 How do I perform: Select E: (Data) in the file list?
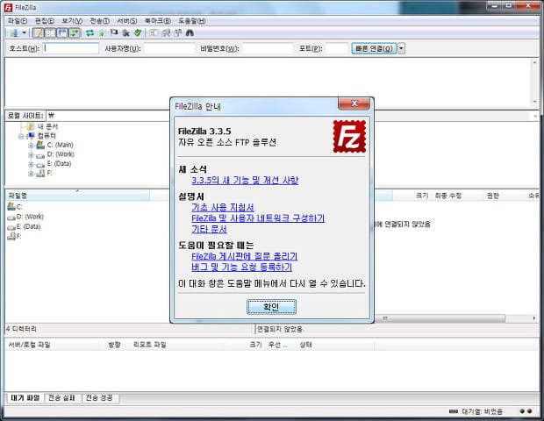(24, 227)
